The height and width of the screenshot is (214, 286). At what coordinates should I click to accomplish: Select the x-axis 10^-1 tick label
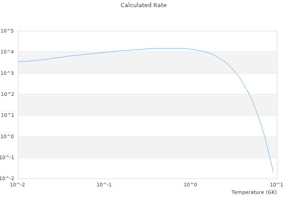pos(104,185)
